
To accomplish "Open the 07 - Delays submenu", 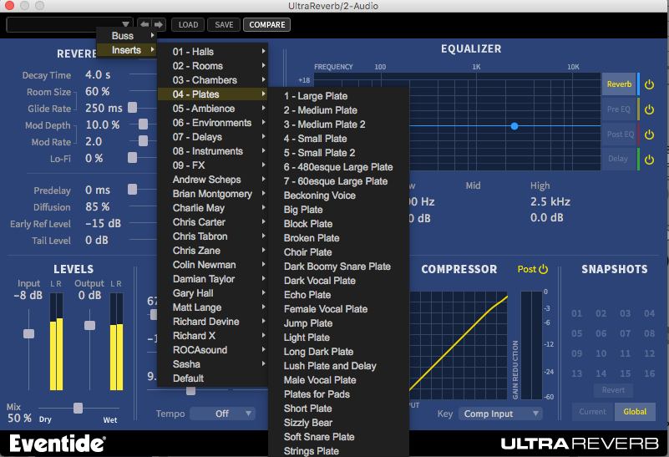I will (212, 137).
